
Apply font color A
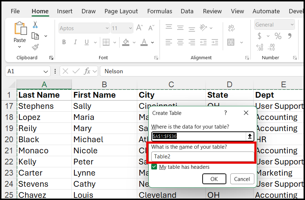(144, 42)
